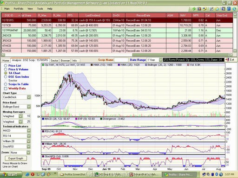238x178 pixels.
Task: Open the Portfolio menu
Action: (19, 9)
